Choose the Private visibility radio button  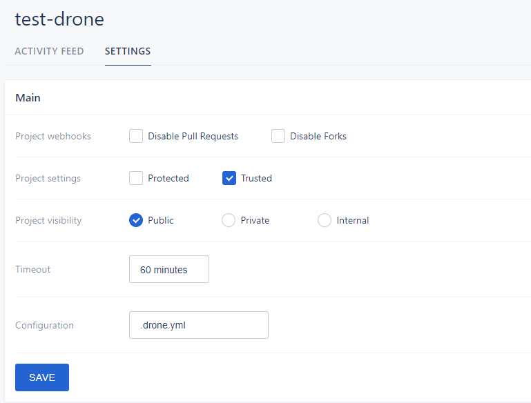point(229,220)
